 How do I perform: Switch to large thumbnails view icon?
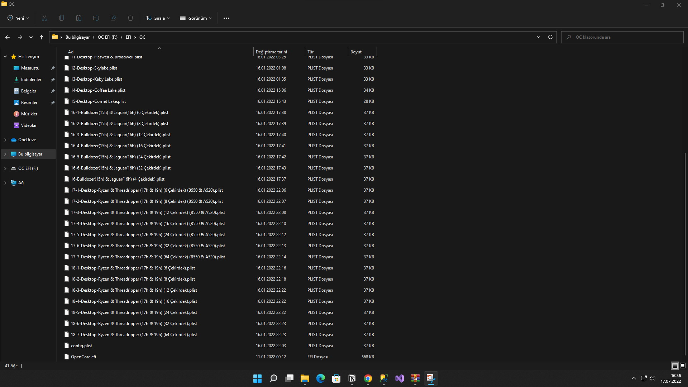(683, 365)
